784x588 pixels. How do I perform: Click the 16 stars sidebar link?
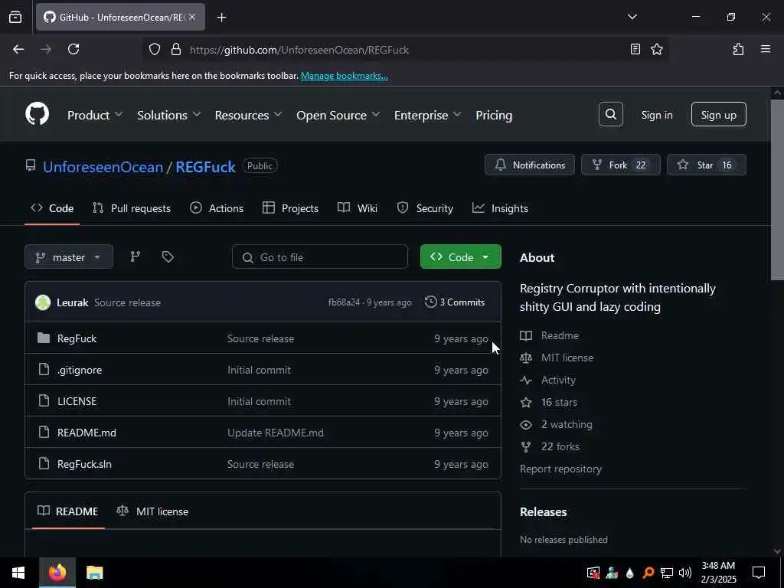559,402
